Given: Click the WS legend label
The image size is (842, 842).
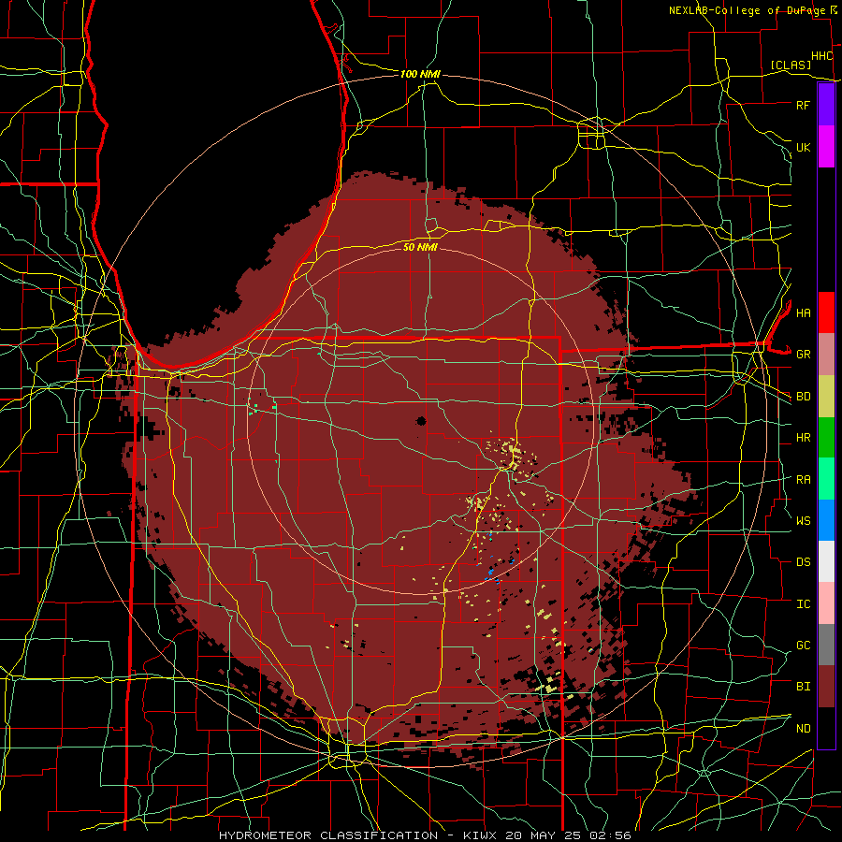Looking at the screenshot, I should click(x=803, y=521).
